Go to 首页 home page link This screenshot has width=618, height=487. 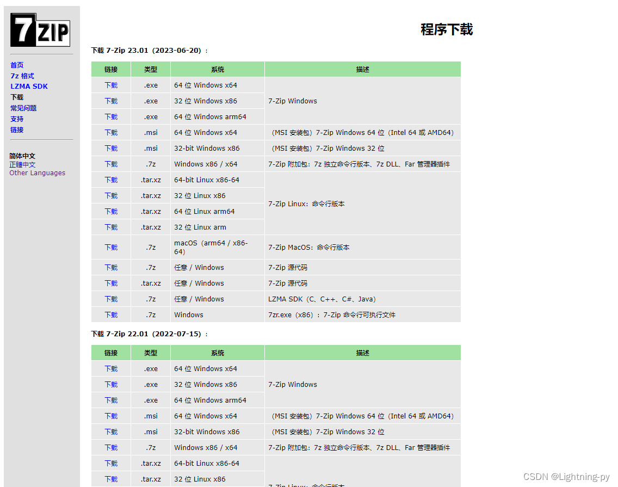[17, 65]
